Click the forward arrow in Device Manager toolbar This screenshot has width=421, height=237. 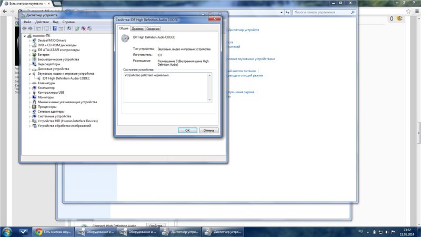coord(31,28)
